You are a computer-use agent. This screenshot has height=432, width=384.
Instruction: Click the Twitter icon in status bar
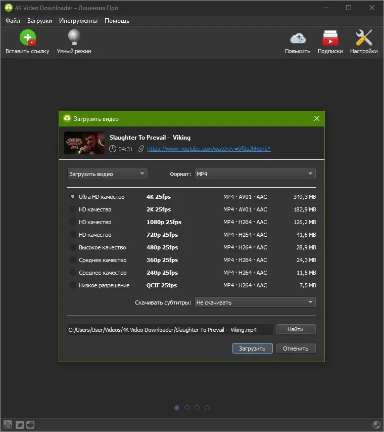pyautogui.click(x=19, y=424)
